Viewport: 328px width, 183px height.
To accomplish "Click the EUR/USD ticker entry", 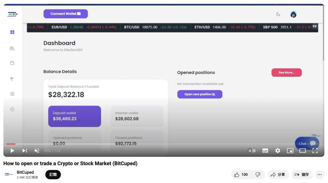I will [84, 27].
